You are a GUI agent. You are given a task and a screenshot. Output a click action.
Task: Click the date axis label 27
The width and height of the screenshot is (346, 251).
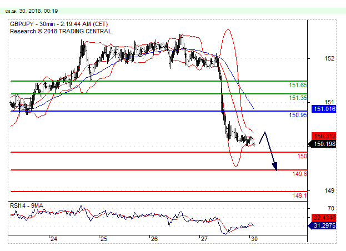pos(204,239)
